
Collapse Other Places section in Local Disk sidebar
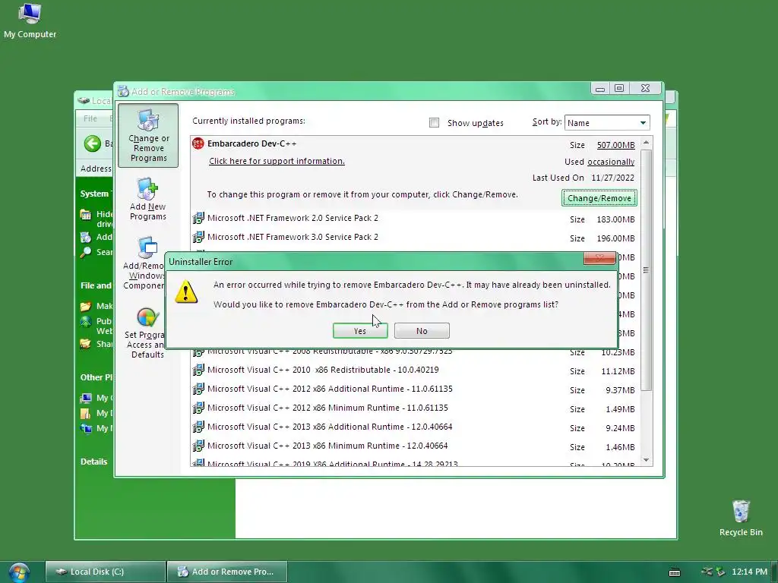pos(96,377)
